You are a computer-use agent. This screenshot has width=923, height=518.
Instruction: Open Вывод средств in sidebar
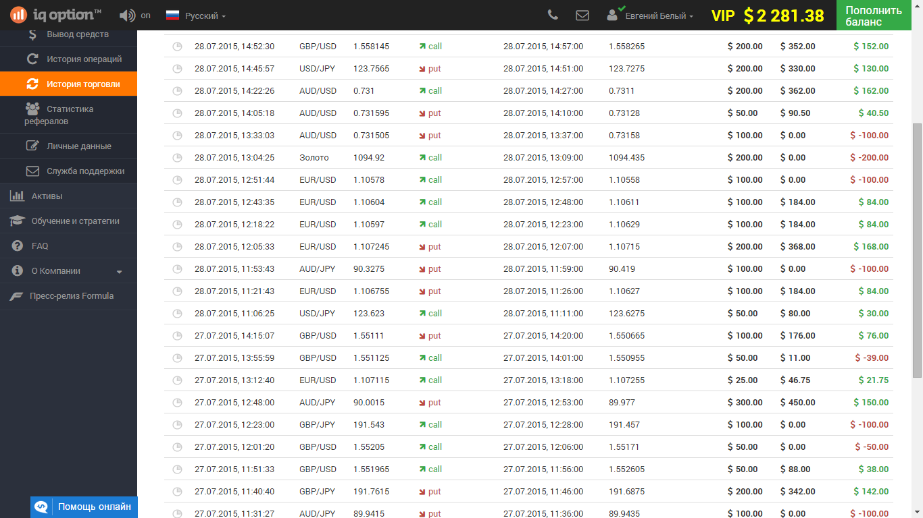click(x=77, y=34)
